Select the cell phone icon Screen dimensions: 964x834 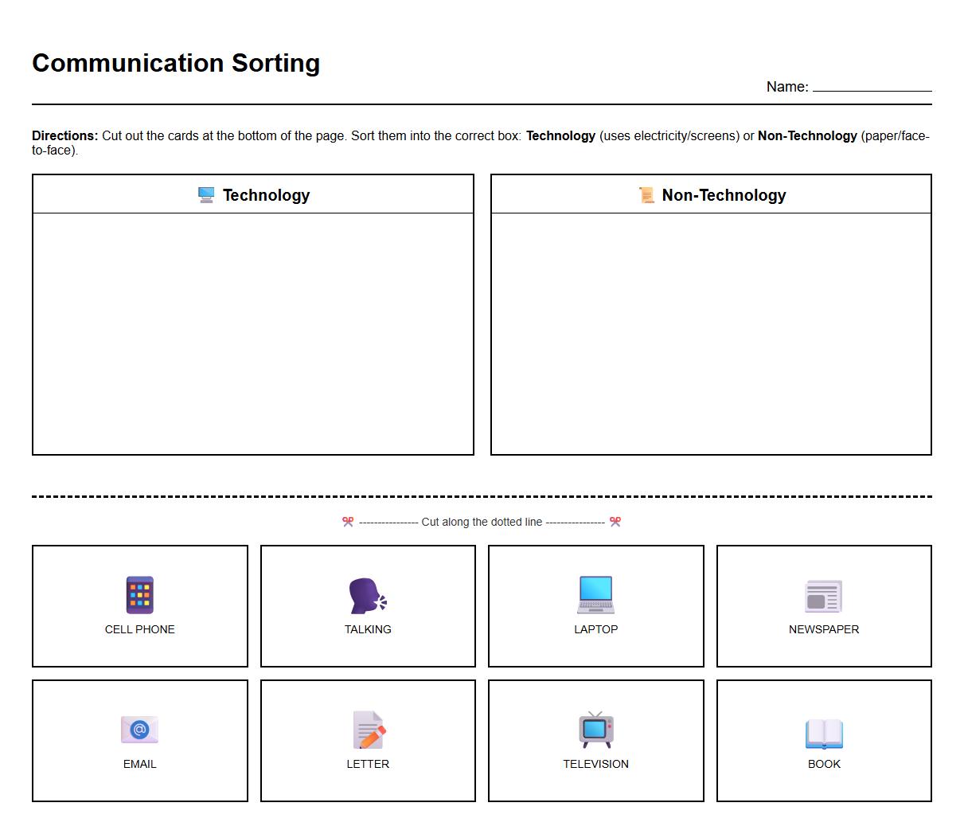139,593
